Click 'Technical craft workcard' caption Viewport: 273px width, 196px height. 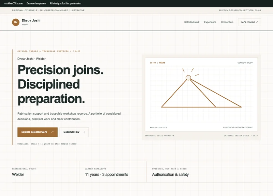pos(159,135)
